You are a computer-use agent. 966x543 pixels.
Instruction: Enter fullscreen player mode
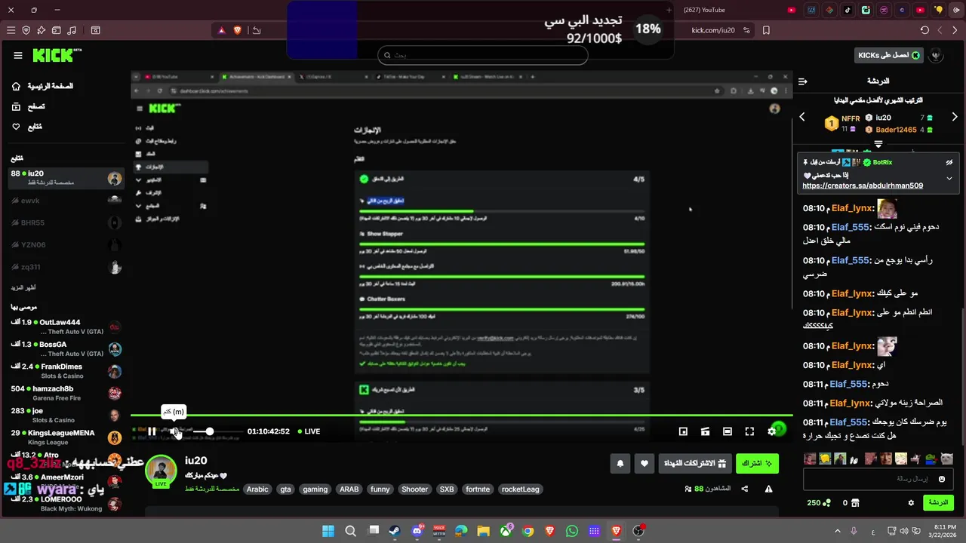click(749, 431)
